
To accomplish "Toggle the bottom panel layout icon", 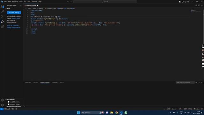I will [x=183, y=2].
